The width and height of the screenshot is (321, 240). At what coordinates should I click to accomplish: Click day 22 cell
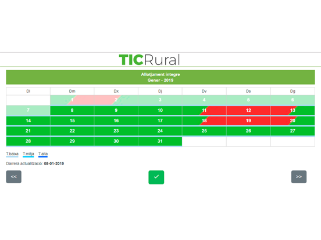[72, 131]
